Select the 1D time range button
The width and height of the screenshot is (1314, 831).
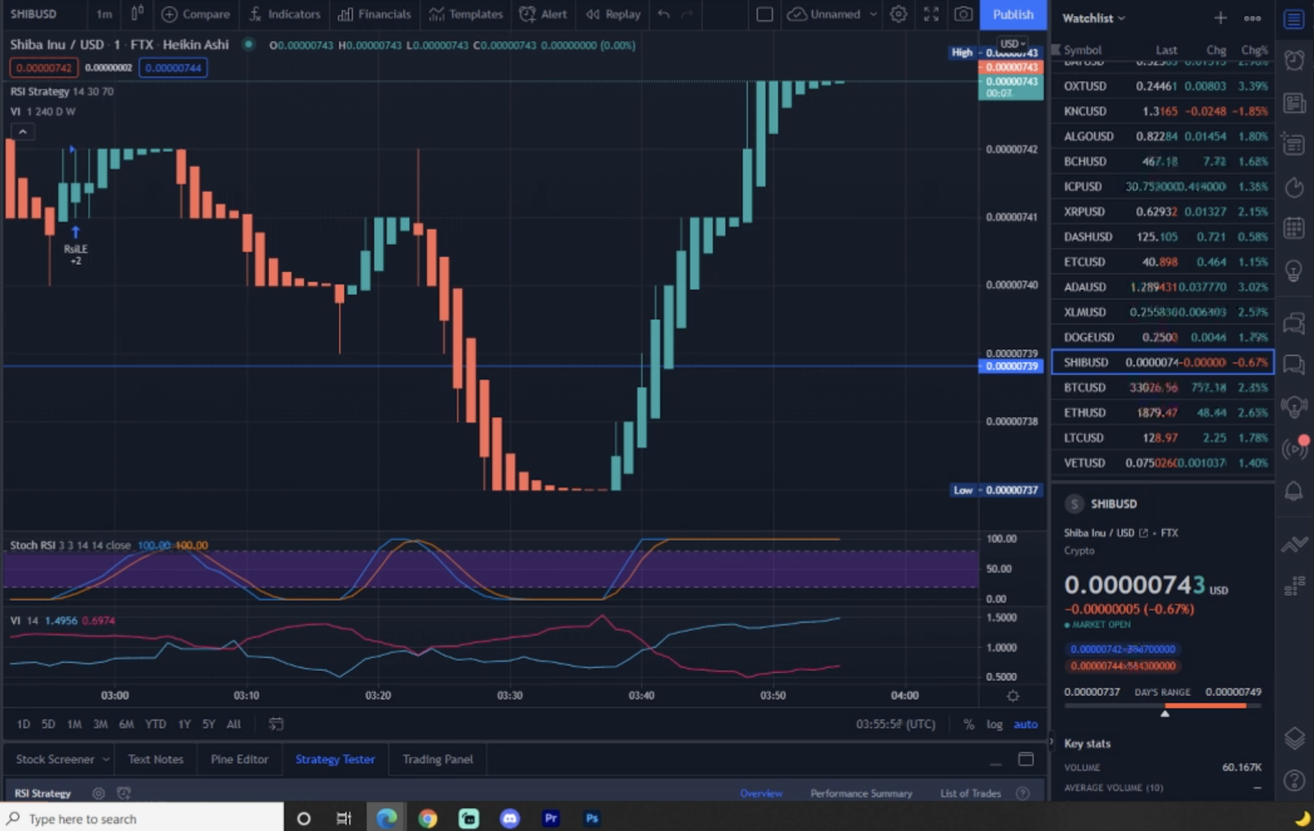(23, 724)
